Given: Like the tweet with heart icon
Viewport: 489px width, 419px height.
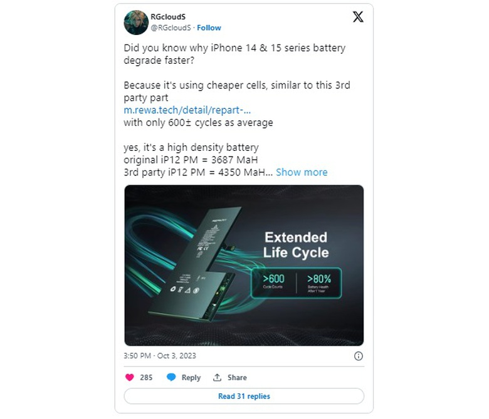Looking at the screenshot, I should [x=129, y=377].
